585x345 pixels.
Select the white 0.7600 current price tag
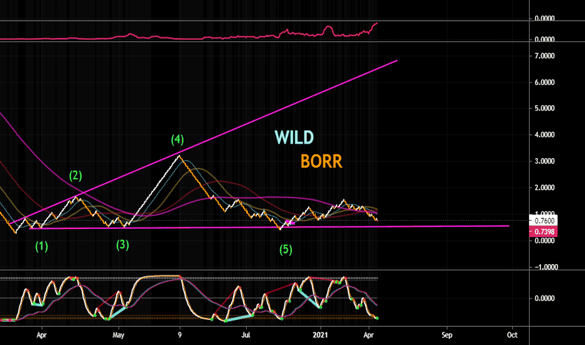tap(543, 220)
